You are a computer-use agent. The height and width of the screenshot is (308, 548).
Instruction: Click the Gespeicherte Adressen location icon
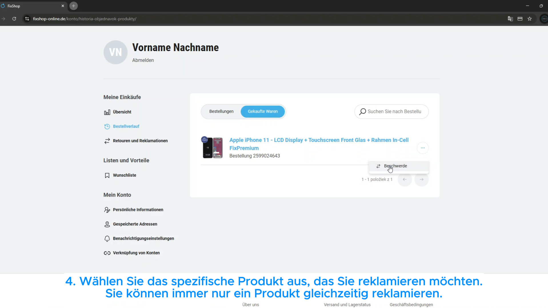point(107,224)
